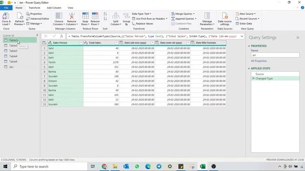Click the Keep Rows icon

pyautogui.click(x=85, y=16)
